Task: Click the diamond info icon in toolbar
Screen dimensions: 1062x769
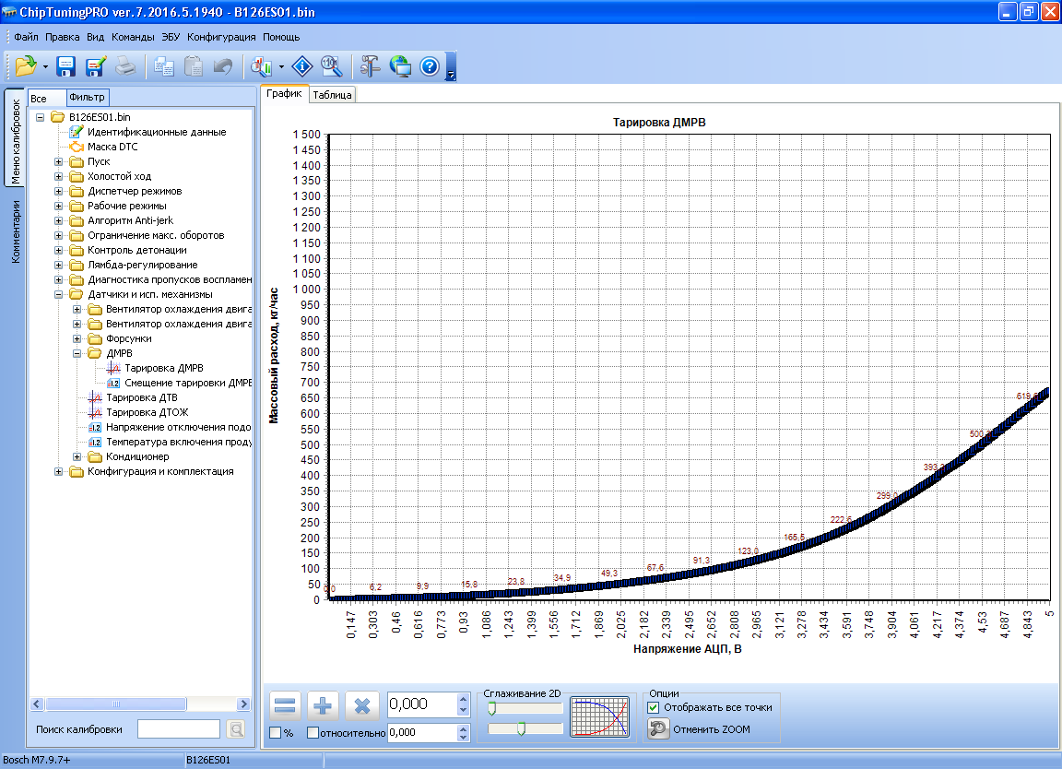Action: (302, 66)
